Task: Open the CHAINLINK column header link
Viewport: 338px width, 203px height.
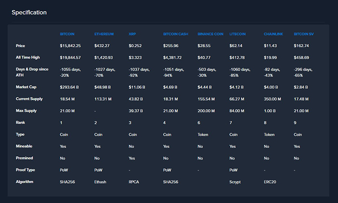Action: point(273,34)
